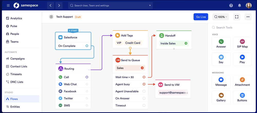Image resolution: width=257 pixels, height=113 pixels.
Task: Open Flows in the sidebar
Action: tap(22, 99)
